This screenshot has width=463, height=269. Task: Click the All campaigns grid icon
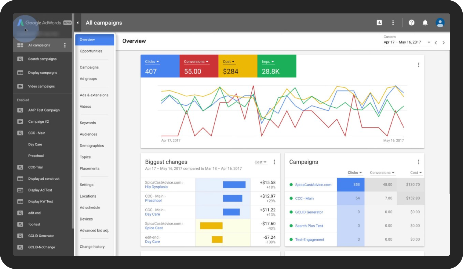[x=20, y=45]
